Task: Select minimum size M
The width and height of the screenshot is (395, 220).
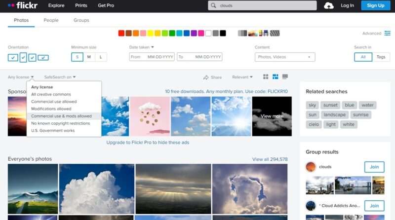Action: [89, 57]
